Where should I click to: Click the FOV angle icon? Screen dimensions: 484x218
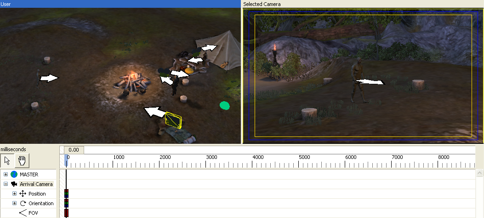tap(23, 213)
